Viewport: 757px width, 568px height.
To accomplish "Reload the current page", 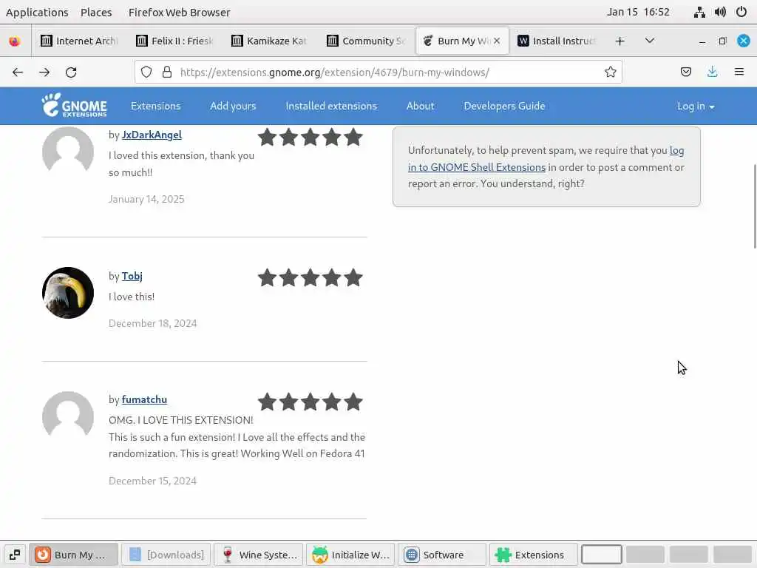I will pos(71,72).
